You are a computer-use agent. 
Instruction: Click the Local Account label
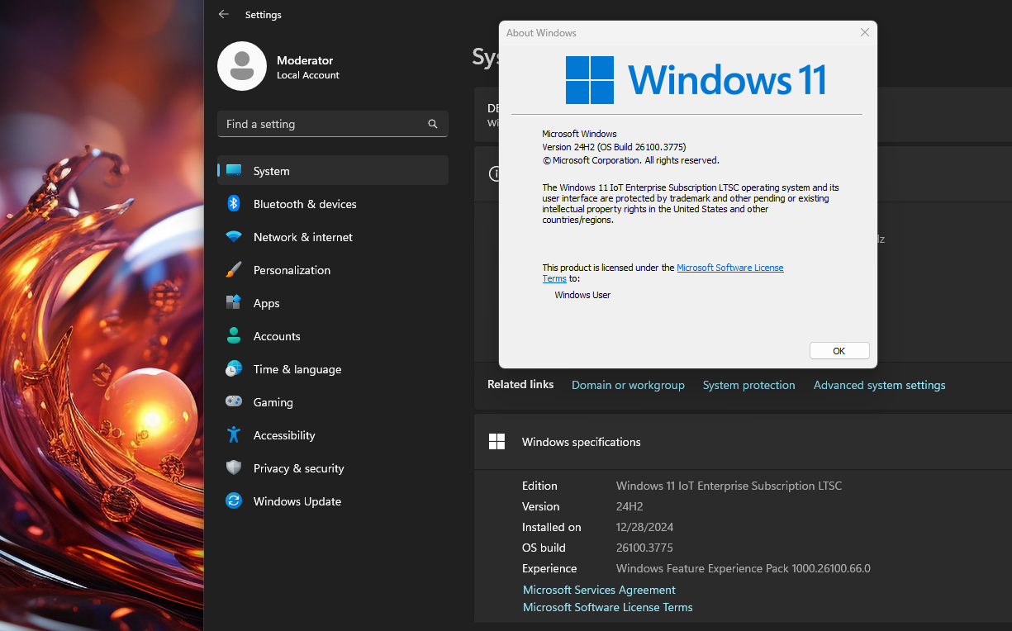[308, 75]
